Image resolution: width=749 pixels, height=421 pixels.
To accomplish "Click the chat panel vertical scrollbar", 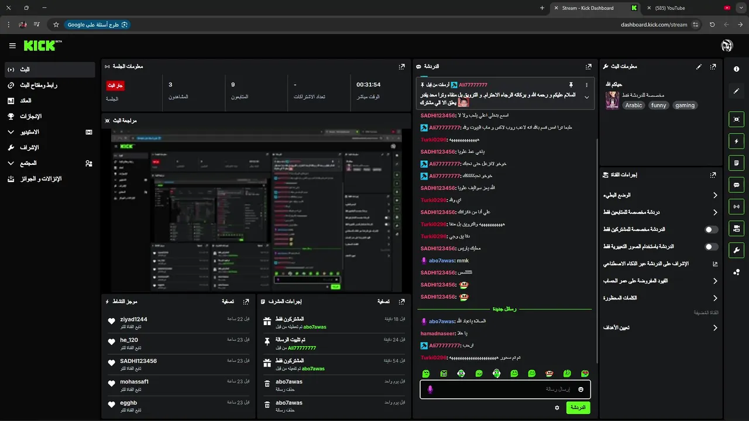I will pos(597,251).
